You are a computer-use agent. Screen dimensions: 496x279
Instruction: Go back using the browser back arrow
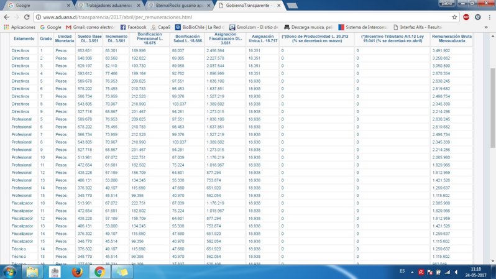[7, 17]
